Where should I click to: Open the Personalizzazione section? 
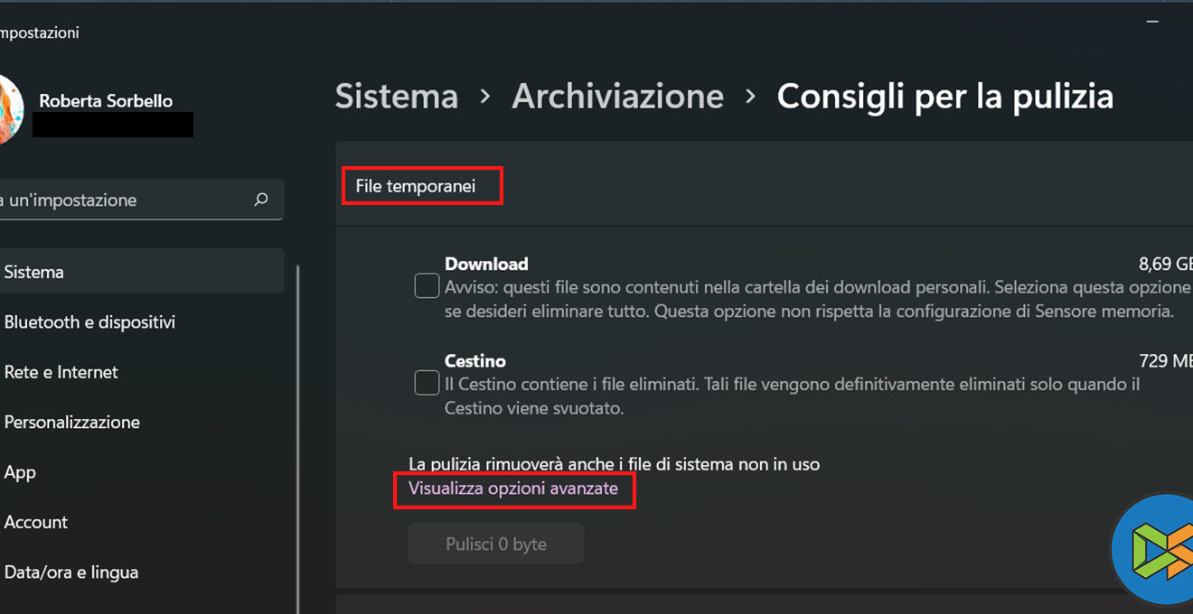pyautogui.click(x=72, y=423)
